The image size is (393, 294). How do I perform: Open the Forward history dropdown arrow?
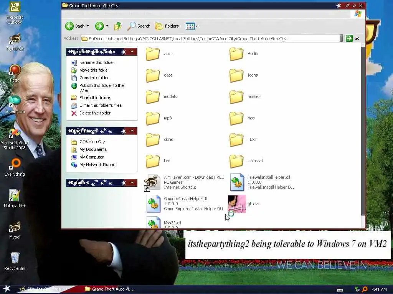(107, 26)
